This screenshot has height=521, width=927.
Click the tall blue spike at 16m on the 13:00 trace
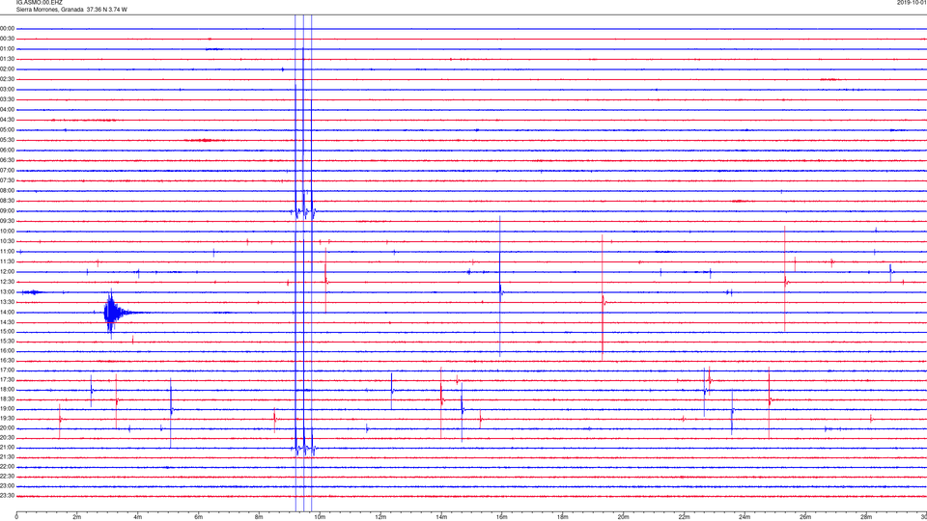[500, 288]
